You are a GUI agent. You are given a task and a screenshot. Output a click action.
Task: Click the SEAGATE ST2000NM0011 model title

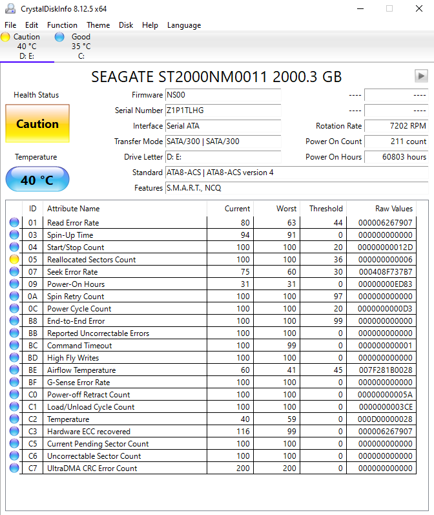point(216,76)
